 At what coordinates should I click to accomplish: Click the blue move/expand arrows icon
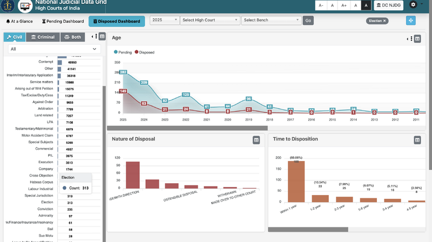411,21
